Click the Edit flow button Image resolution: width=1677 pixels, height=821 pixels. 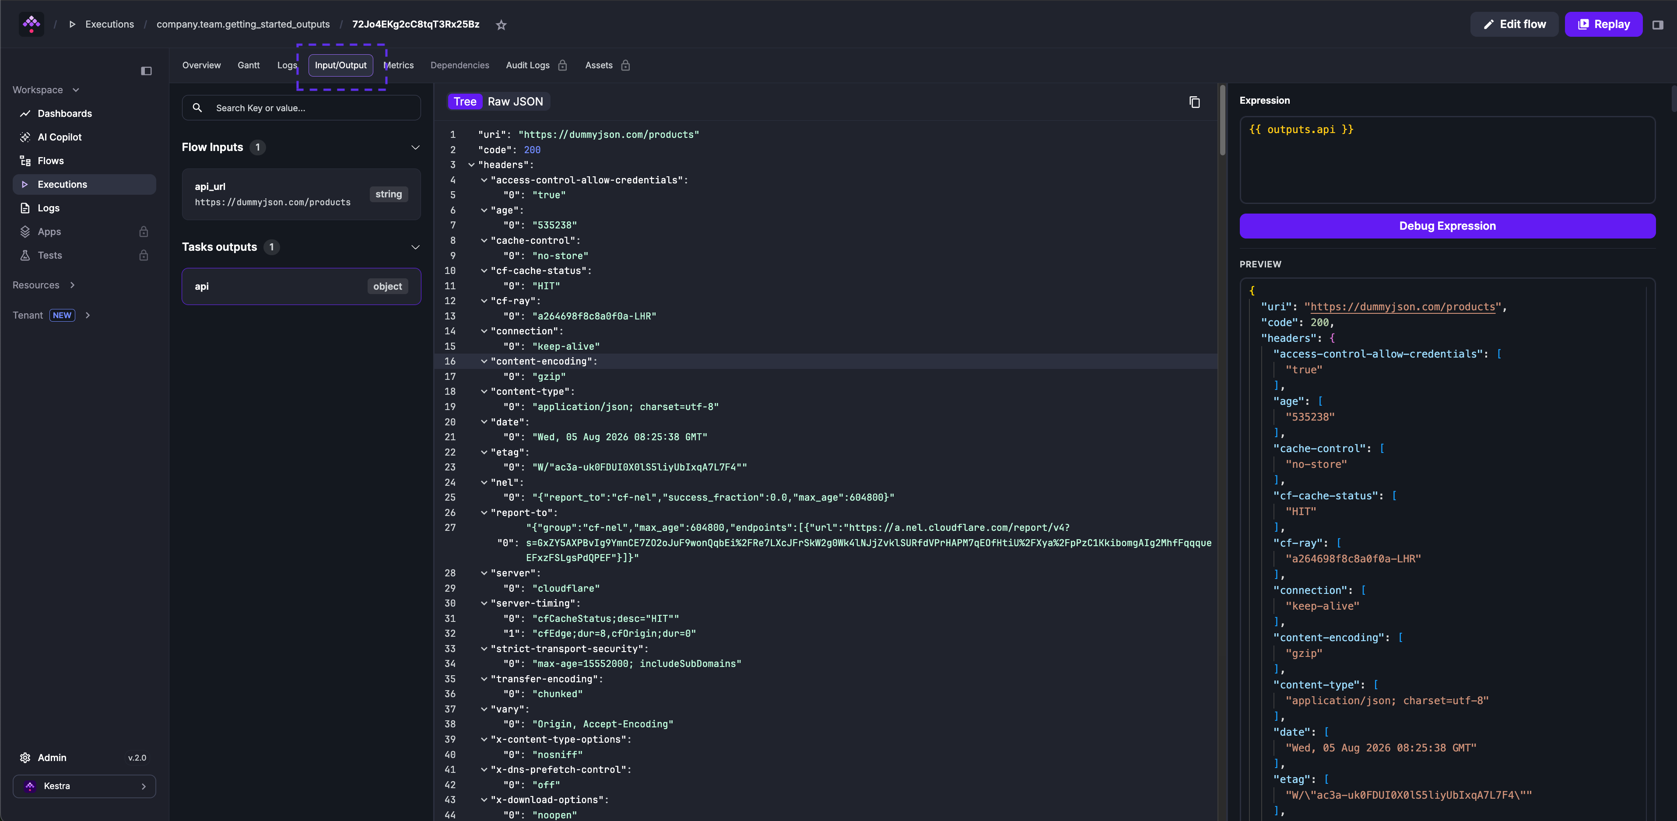tap(1514, 25)
